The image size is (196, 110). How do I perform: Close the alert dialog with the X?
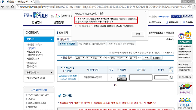click(145, 12)
